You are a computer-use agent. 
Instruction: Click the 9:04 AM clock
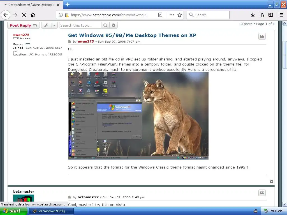click(x=277, y=211)
